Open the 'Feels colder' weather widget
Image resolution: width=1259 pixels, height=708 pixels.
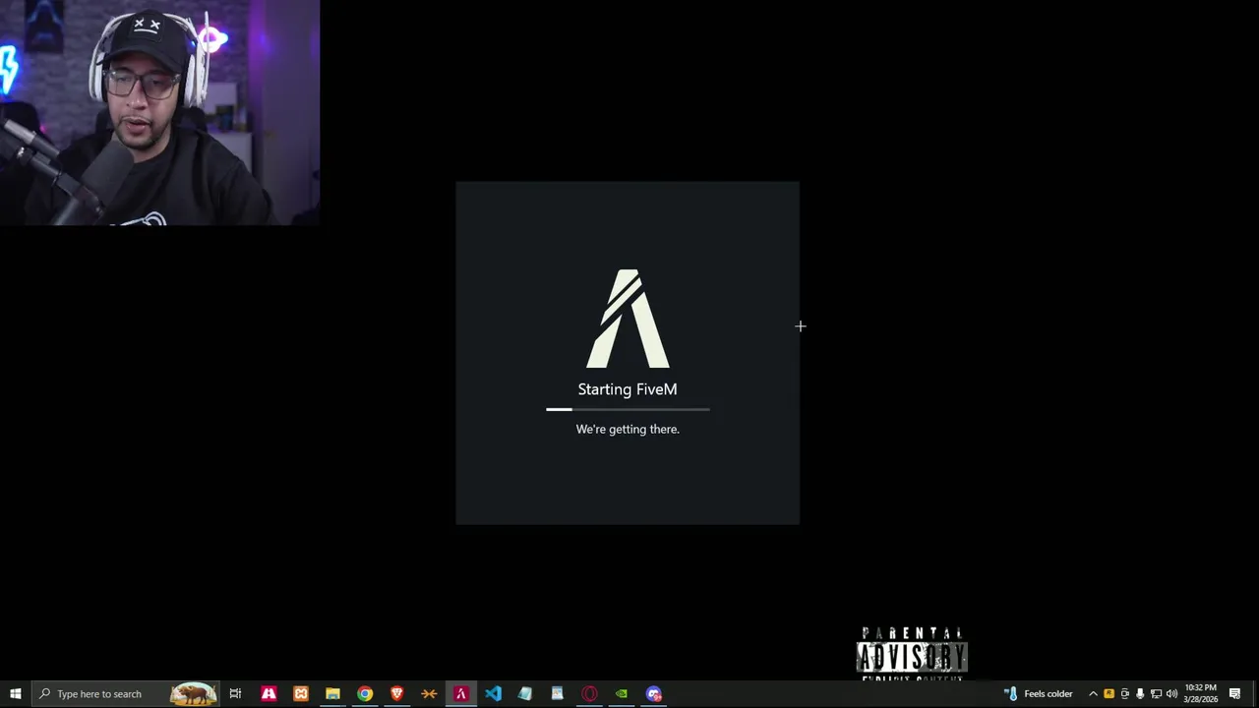1039,693
